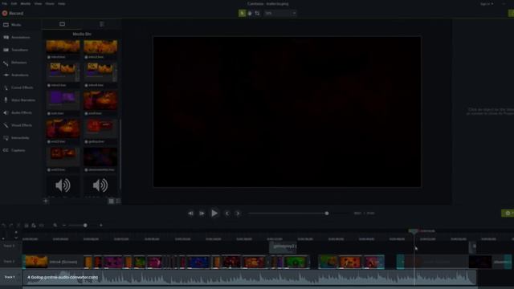
Task: Open the Voice Narration panel
Action: (19, 100)
